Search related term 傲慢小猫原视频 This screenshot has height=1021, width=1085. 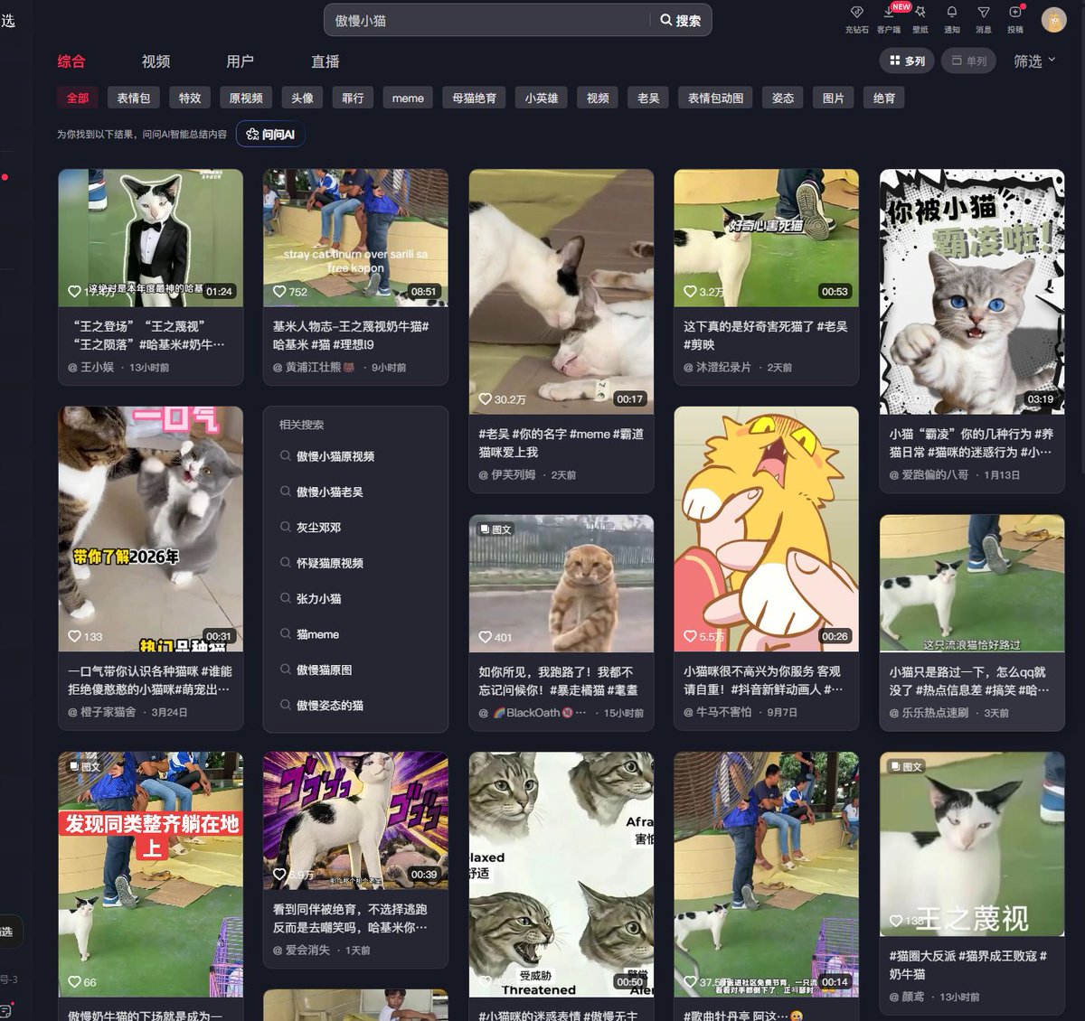335,456
